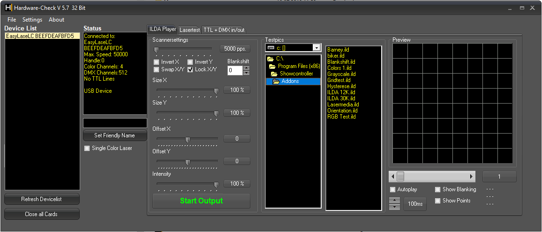Switch to the Lasertest tab
This screenshot has height=232, width=542.
point(189,30)
